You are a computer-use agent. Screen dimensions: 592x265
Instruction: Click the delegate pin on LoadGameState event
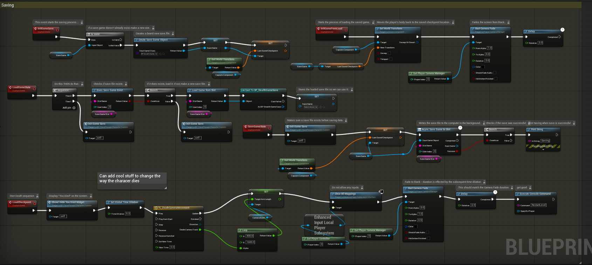[34, 89]
